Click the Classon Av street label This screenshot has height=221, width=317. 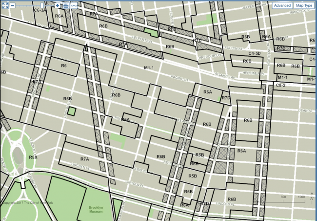121,210
